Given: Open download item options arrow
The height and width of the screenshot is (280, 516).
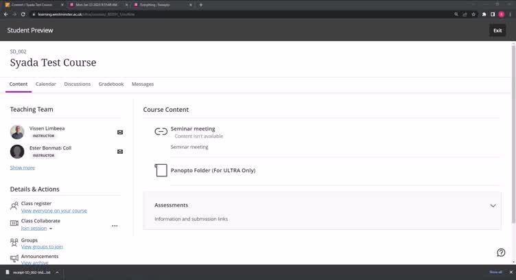Looking at the screenshot, I should (57, 272).
